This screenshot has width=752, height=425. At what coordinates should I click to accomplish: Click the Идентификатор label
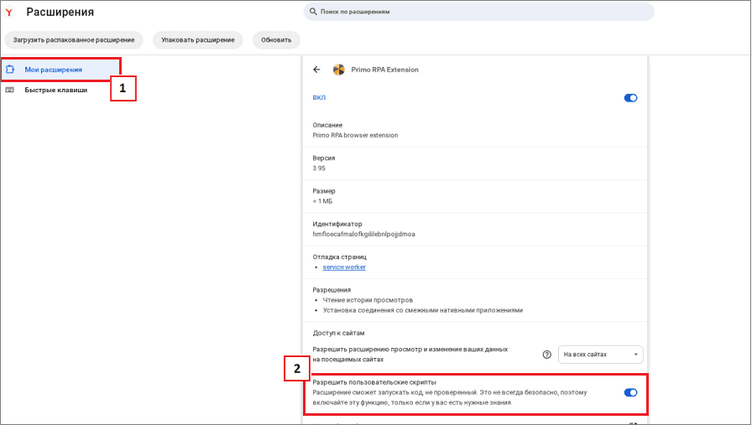point(337,224)
